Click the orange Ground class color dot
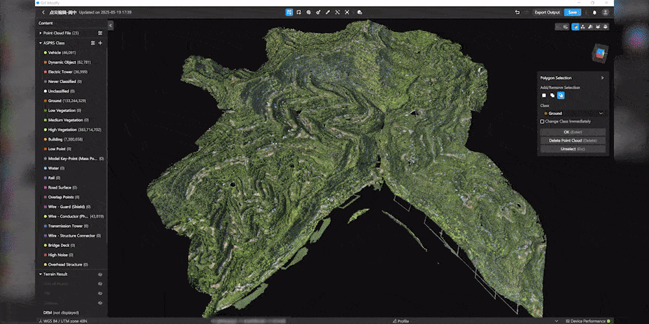Screen dimensions: 649x324 pyautogui.click(x=45, y=101)
